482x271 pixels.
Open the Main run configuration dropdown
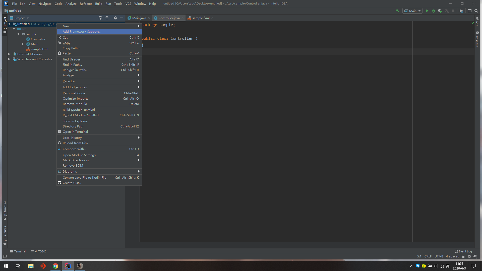(x=412, y=11)
